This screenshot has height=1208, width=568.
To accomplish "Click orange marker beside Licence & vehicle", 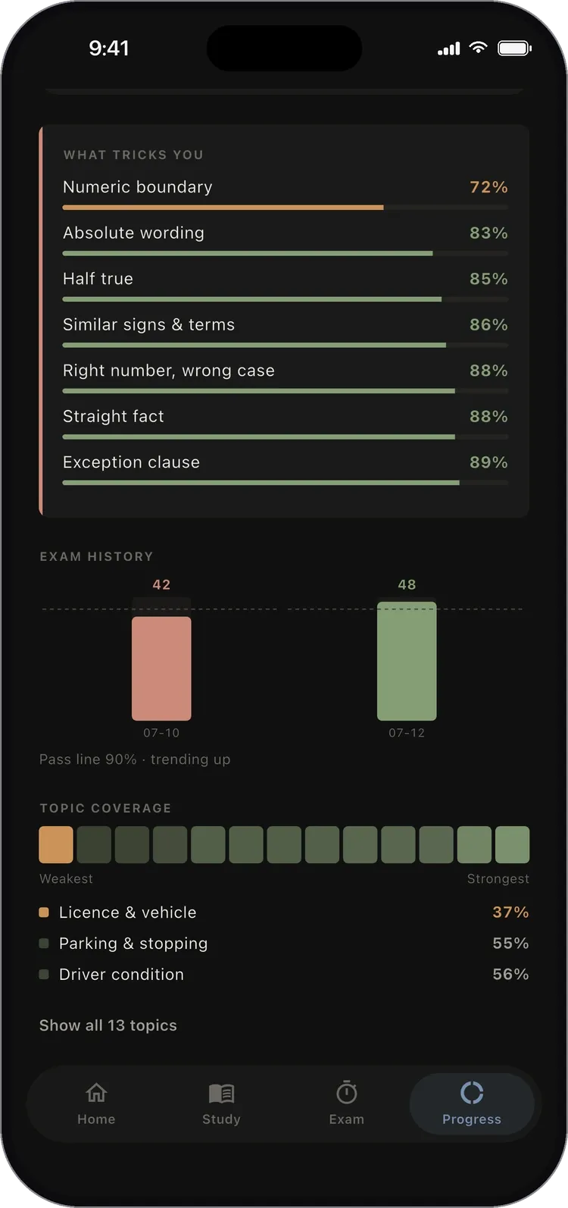I will click(x=44, y=912).
